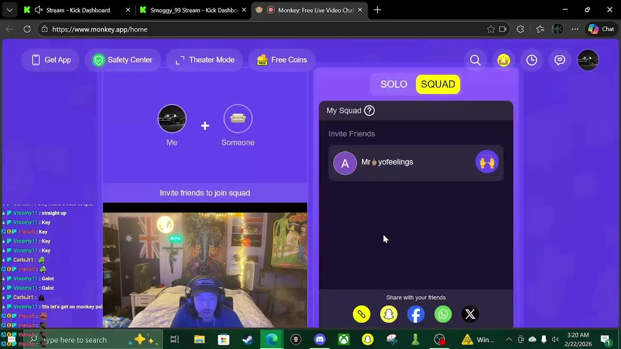Viewport: 621px width, 349px height.
Task: Open the volume control in the tray
Action: pos(555,340)
